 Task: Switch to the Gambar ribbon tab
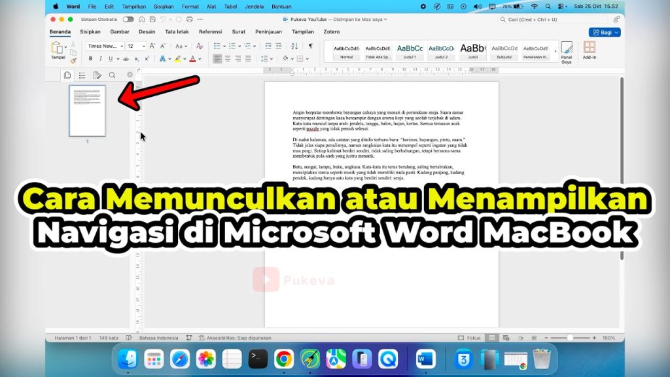click(120, 31)
